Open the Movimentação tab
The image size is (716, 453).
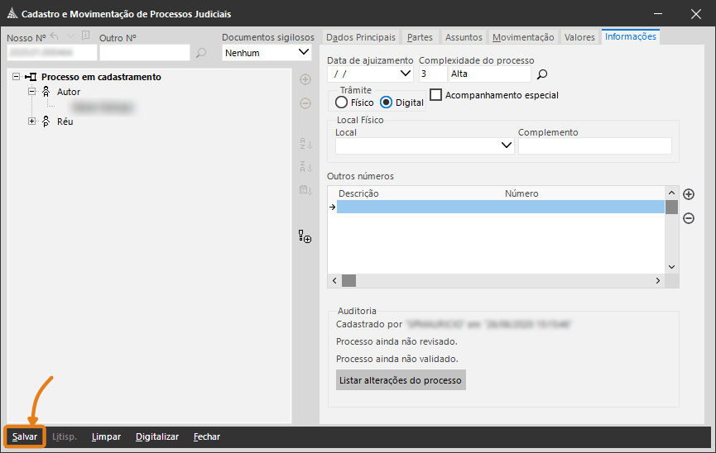pos(523,37)
